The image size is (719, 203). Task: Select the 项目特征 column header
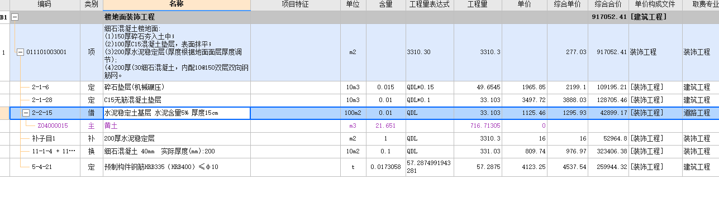pos(296,4)
